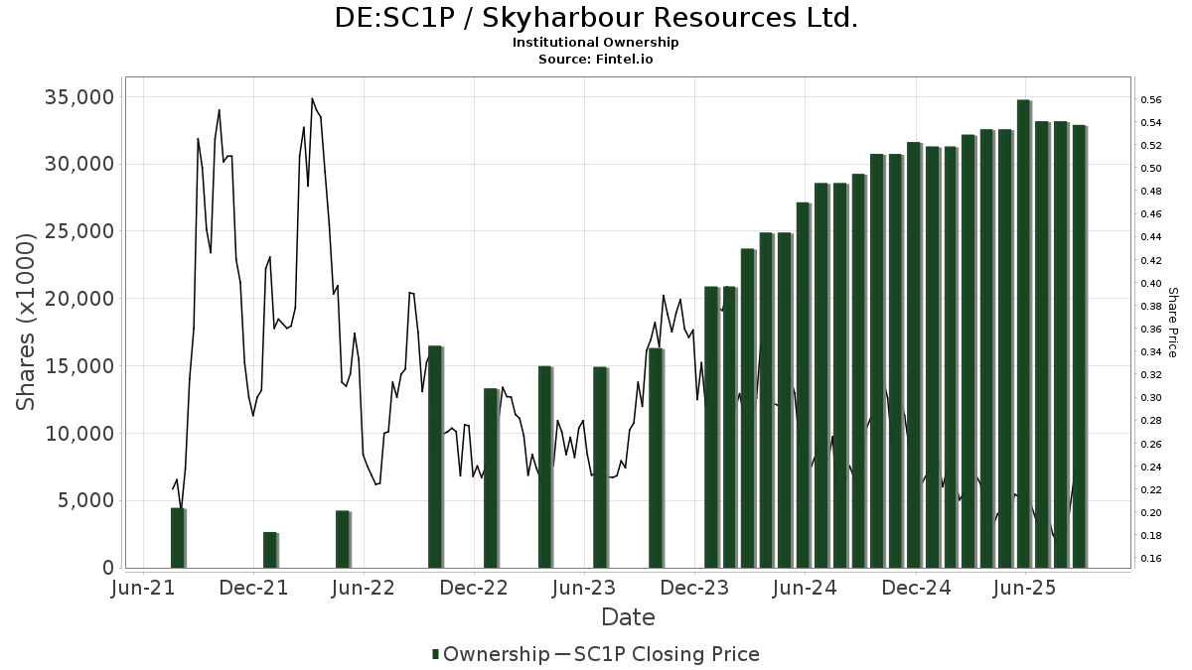Image resolution: width=1192 pixels, height=670 pixels.
Task: Click the ownership bar just before Jun-22
Action: click(343, 539)
